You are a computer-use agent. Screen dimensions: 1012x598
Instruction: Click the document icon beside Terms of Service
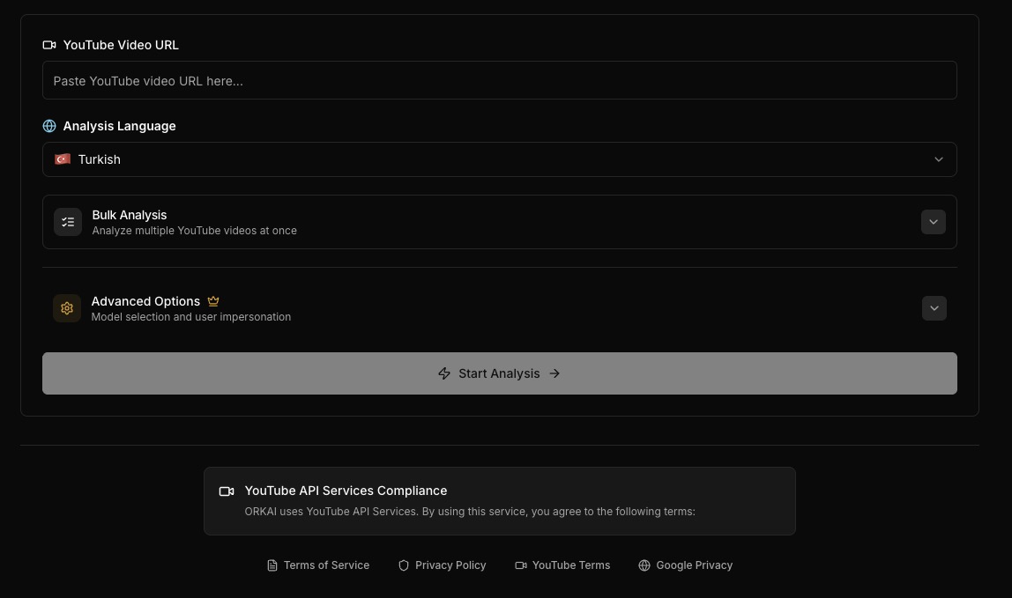click(272, 565)
